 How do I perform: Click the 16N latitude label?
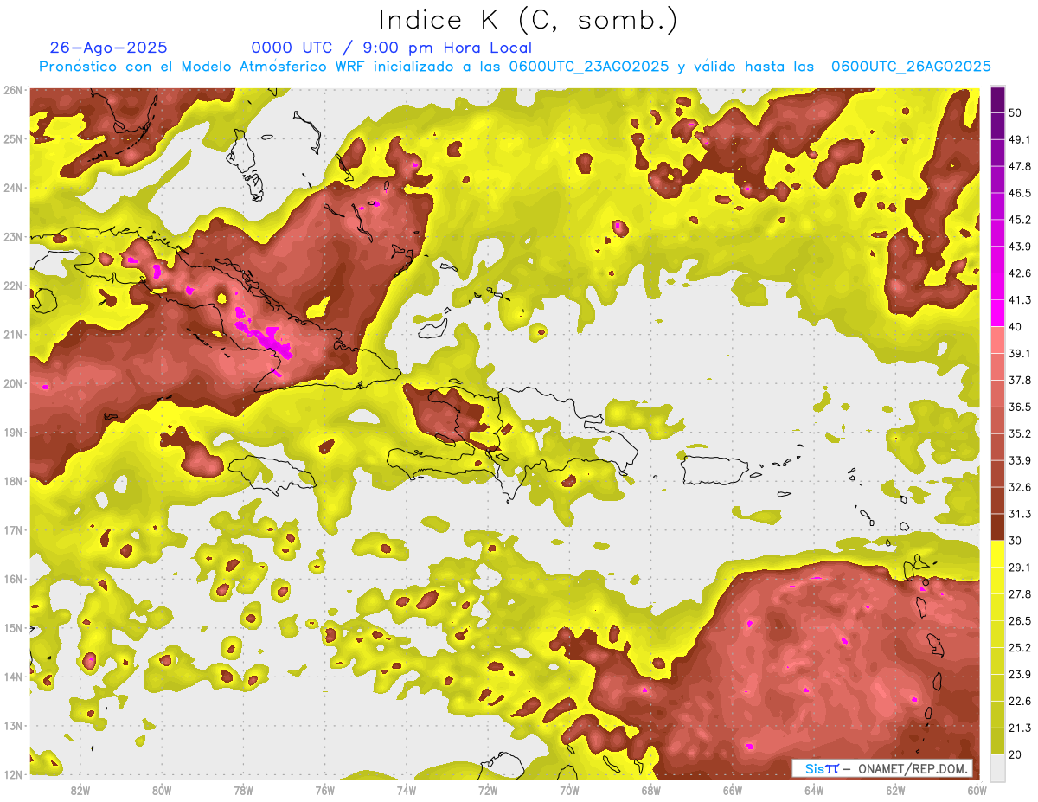click(12, 579)
